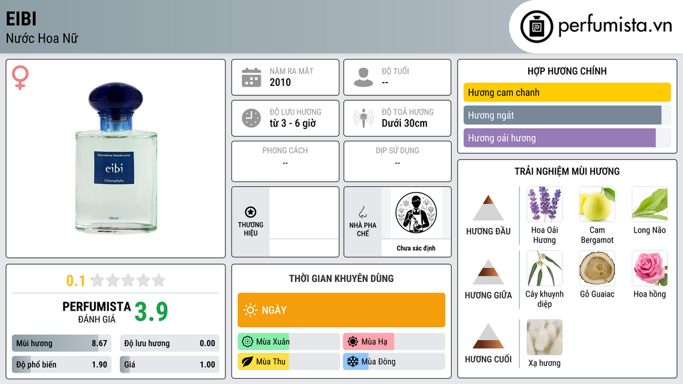Screen dimensions: 683x384
Task: Click the spring flower icon for Mùa Xuân
Action: tap(247, 342)
